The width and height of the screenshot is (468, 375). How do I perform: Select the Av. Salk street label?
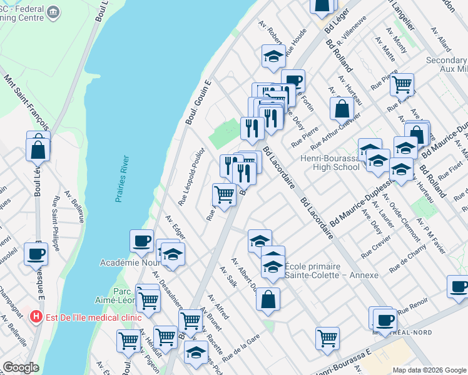228,277
